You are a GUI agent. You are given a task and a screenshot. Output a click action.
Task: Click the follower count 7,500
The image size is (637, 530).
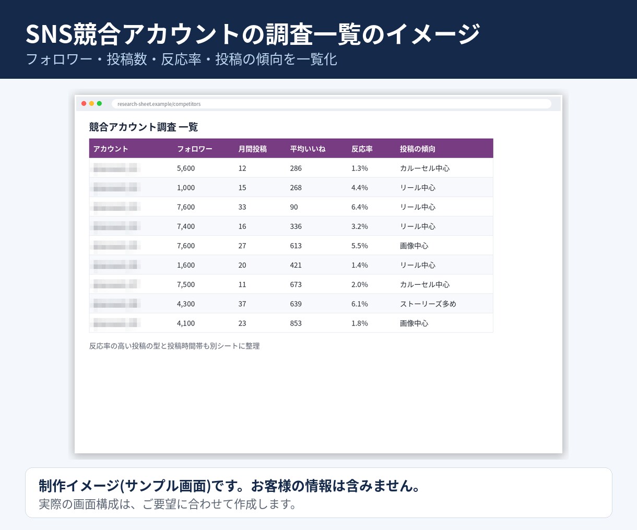pos(186,284)
